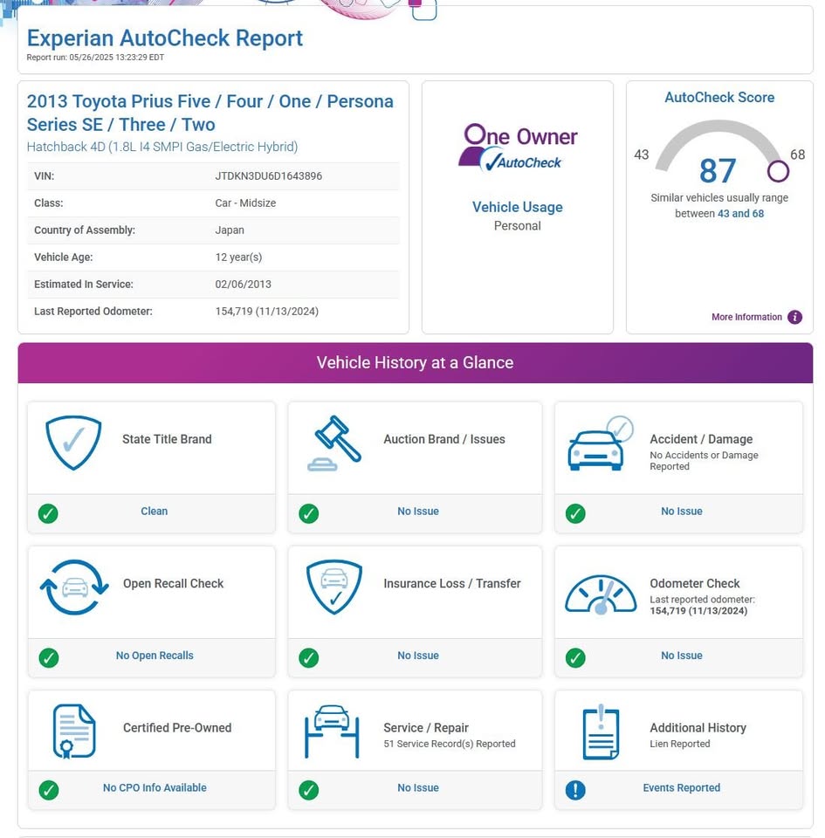Click the odometer reading in Odometer Check card
This screenshot has width=825, height=838.
(x=698, y=611)
